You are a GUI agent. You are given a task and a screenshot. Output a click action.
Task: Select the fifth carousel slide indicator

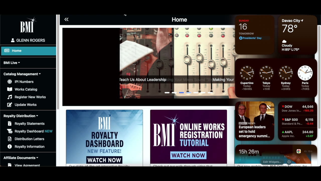click(196, 93)
